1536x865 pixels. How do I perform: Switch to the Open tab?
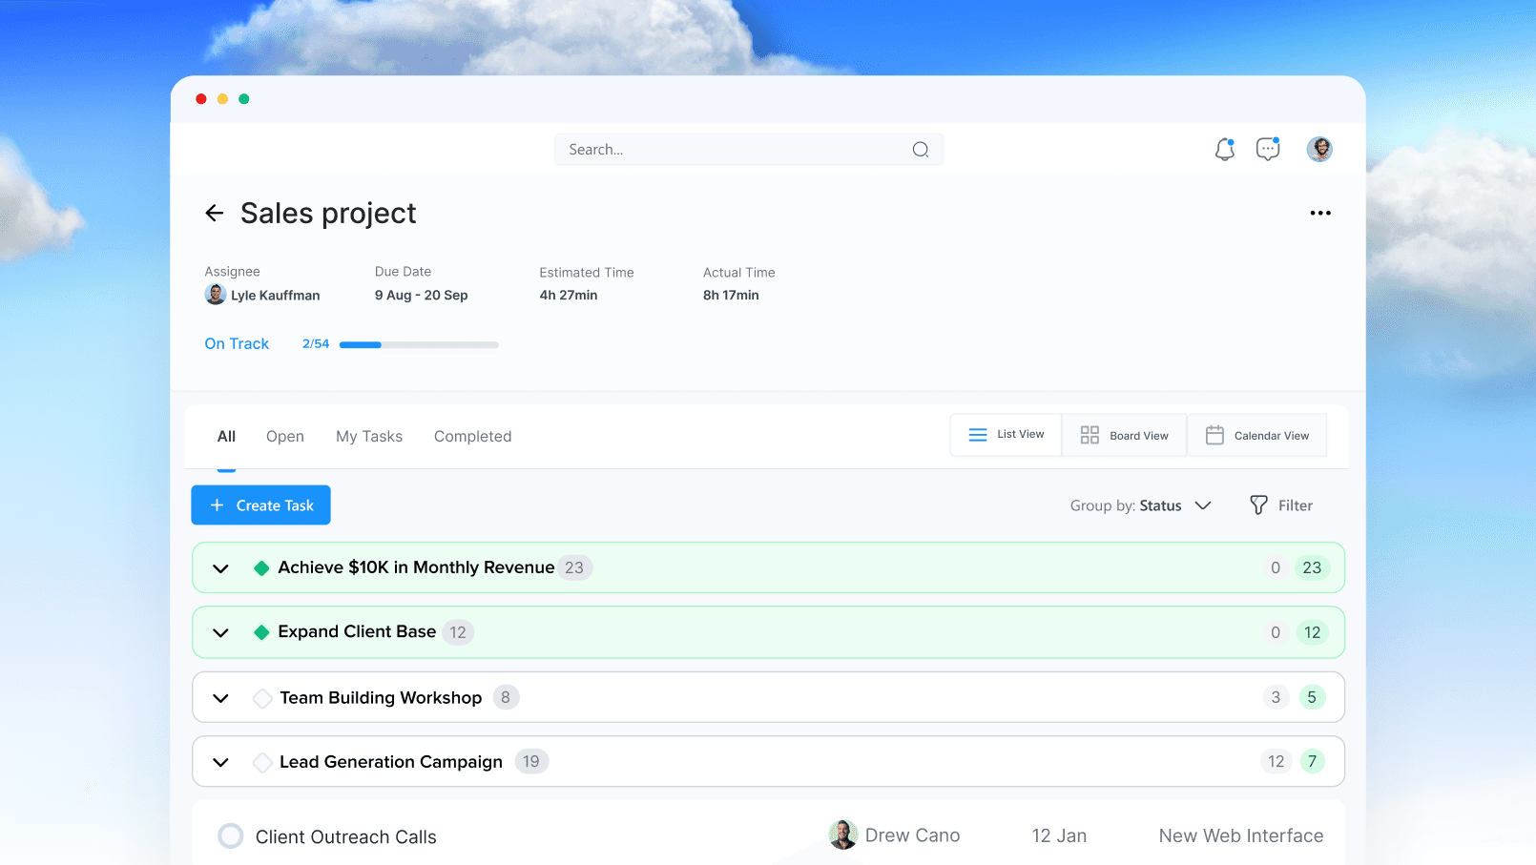(x=285, y=436)
